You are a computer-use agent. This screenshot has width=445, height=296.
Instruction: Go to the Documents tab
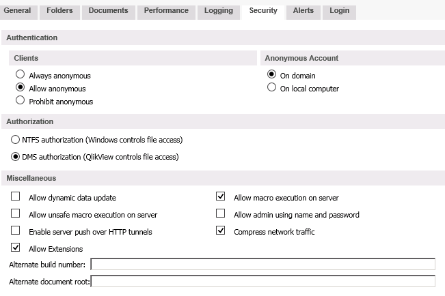tap(108, 10)
